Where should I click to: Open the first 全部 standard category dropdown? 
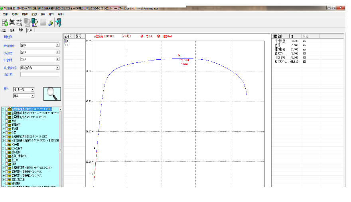coord(40,45)
